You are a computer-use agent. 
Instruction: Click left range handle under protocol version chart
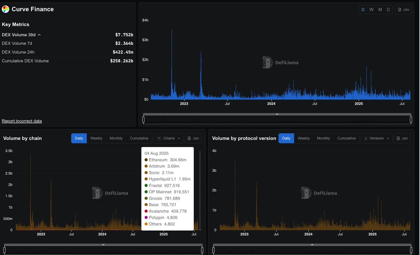click(213, 250)
